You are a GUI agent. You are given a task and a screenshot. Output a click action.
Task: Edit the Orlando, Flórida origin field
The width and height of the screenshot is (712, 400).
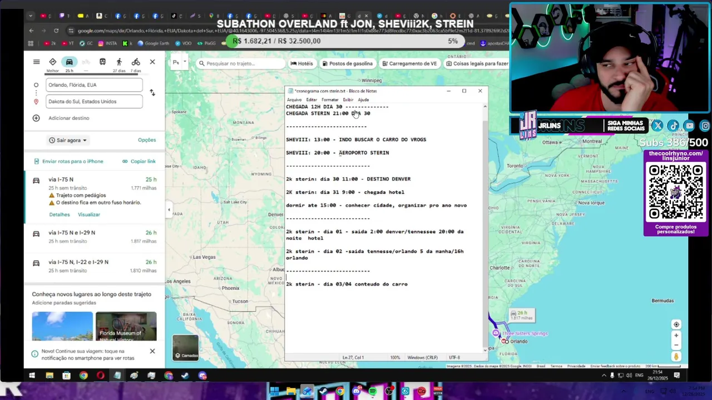(x=93, y=85)
